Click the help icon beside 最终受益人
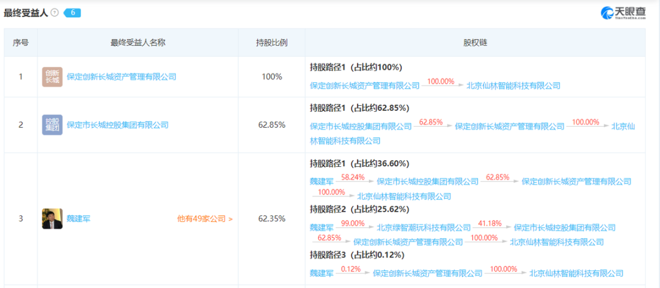The height and width of the screenshot is (288, 660). point(54,13)
